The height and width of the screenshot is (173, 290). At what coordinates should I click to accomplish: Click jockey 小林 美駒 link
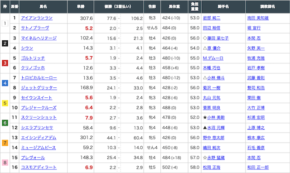coord(216,118)
